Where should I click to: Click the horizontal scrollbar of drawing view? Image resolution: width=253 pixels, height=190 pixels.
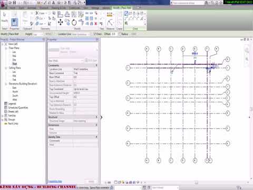tap(196, 183)
